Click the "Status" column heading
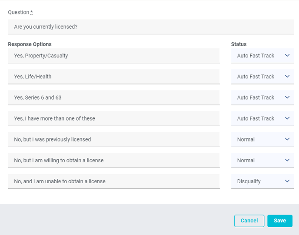 click(239, 44)
